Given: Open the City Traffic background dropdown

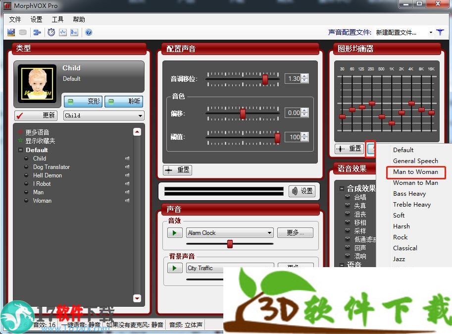Looking at the screenshot, I should coord(230,268).
